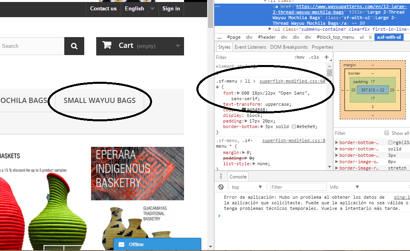Select the #block_top_menu breadcrumb

(x=335, y=37)
